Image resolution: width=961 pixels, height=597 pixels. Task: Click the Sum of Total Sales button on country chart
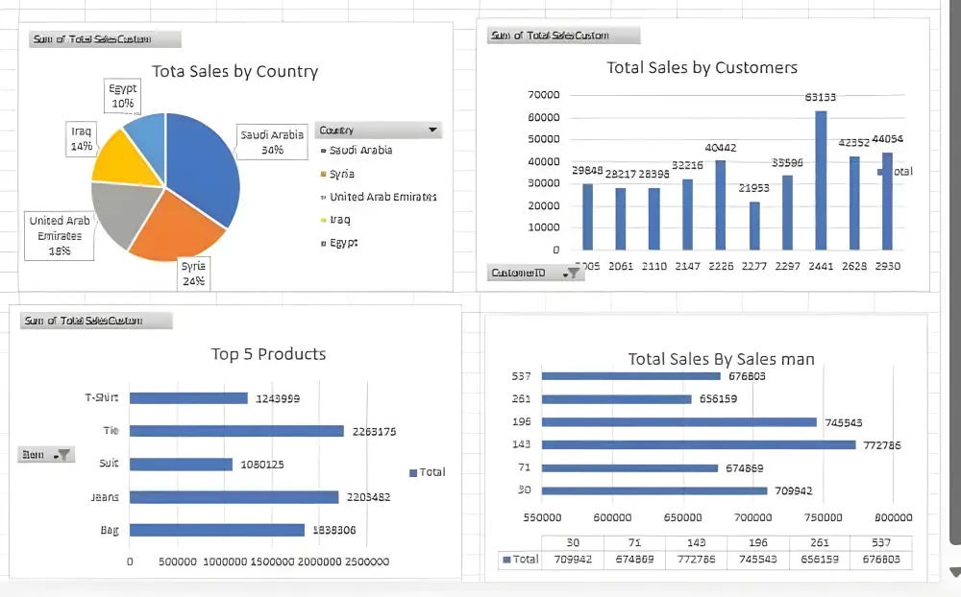[105, 39]
